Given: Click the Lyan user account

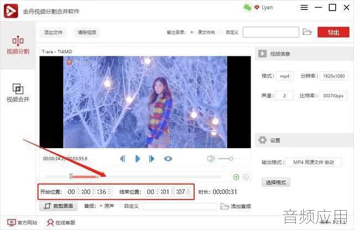Looking at the screenshot, I should [x=267, y=7].
